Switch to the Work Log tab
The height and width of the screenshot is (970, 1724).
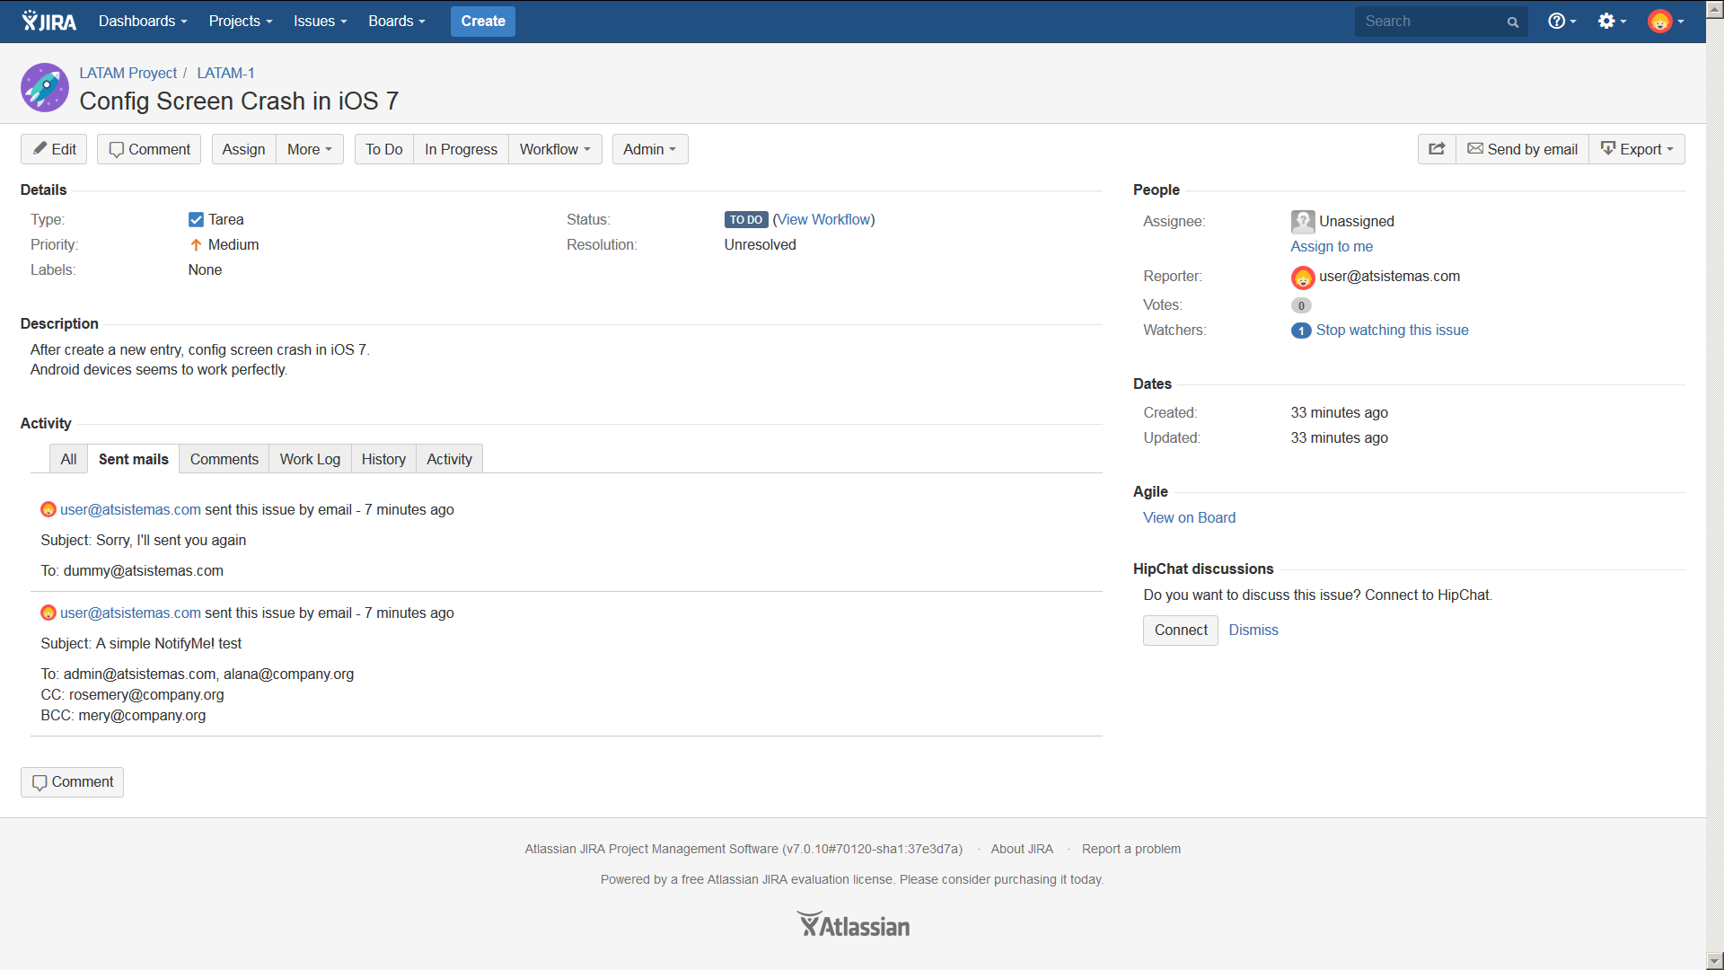(310, 459)
